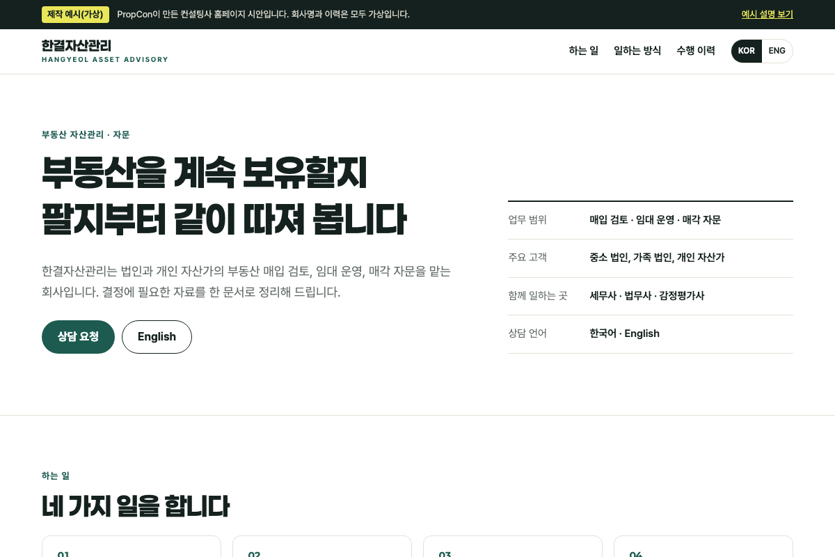Open the 예시 설명 보기 link
Screen dimensions: 835x557
(767, 14)
